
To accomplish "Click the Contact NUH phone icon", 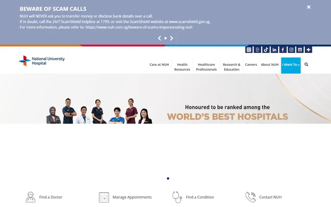I will (250, 197).
